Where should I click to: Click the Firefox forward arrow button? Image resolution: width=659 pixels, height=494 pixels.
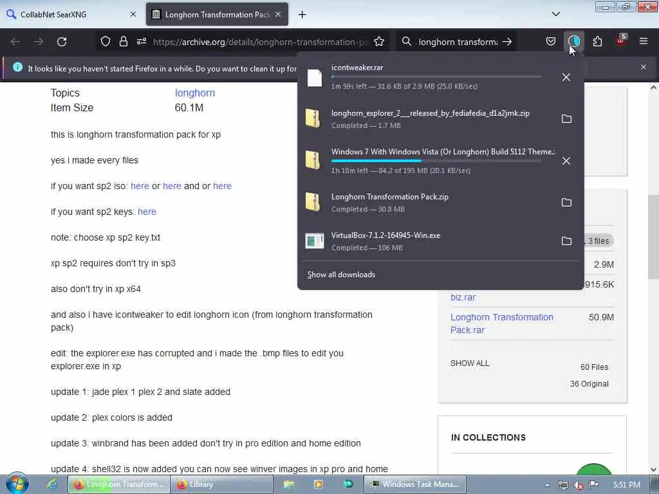pos(38,42)
